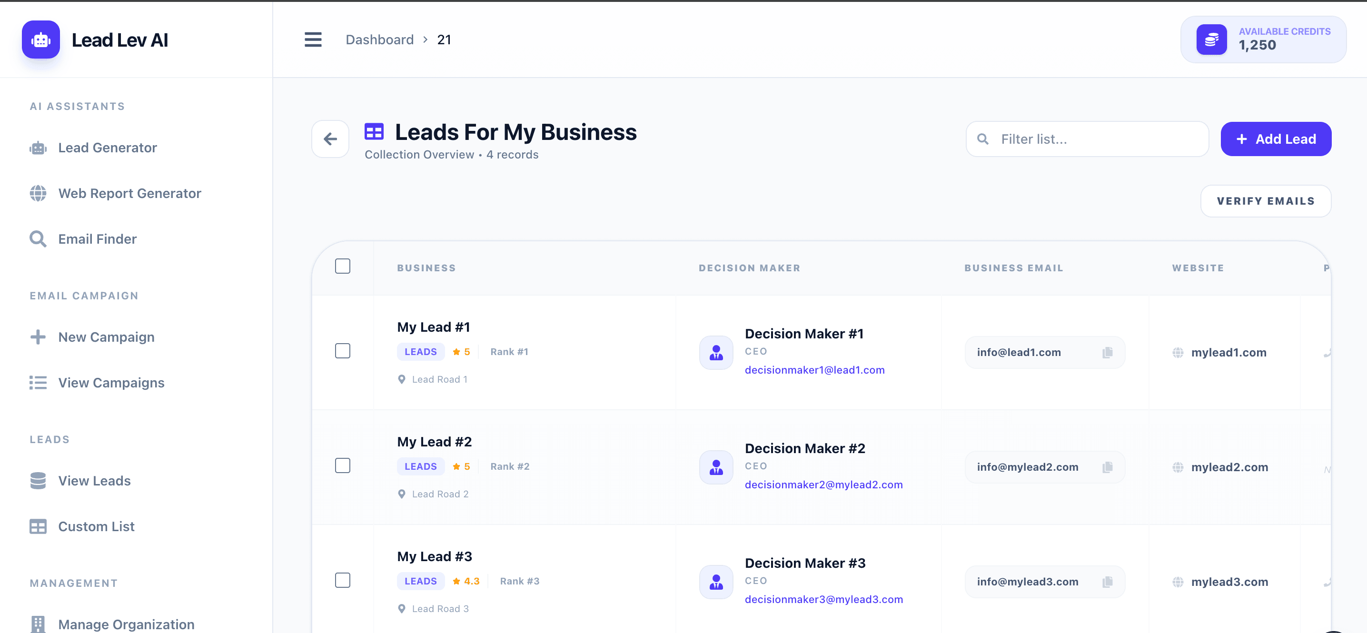Visit mylead3.com website link
Screen dimensions: 1367x633
point(1229,582)
